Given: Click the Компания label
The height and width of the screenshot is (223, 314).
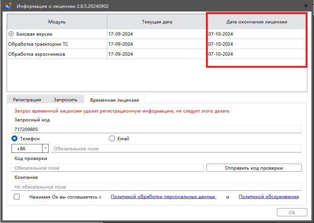Looking at the screenshot, I should 26,177.
